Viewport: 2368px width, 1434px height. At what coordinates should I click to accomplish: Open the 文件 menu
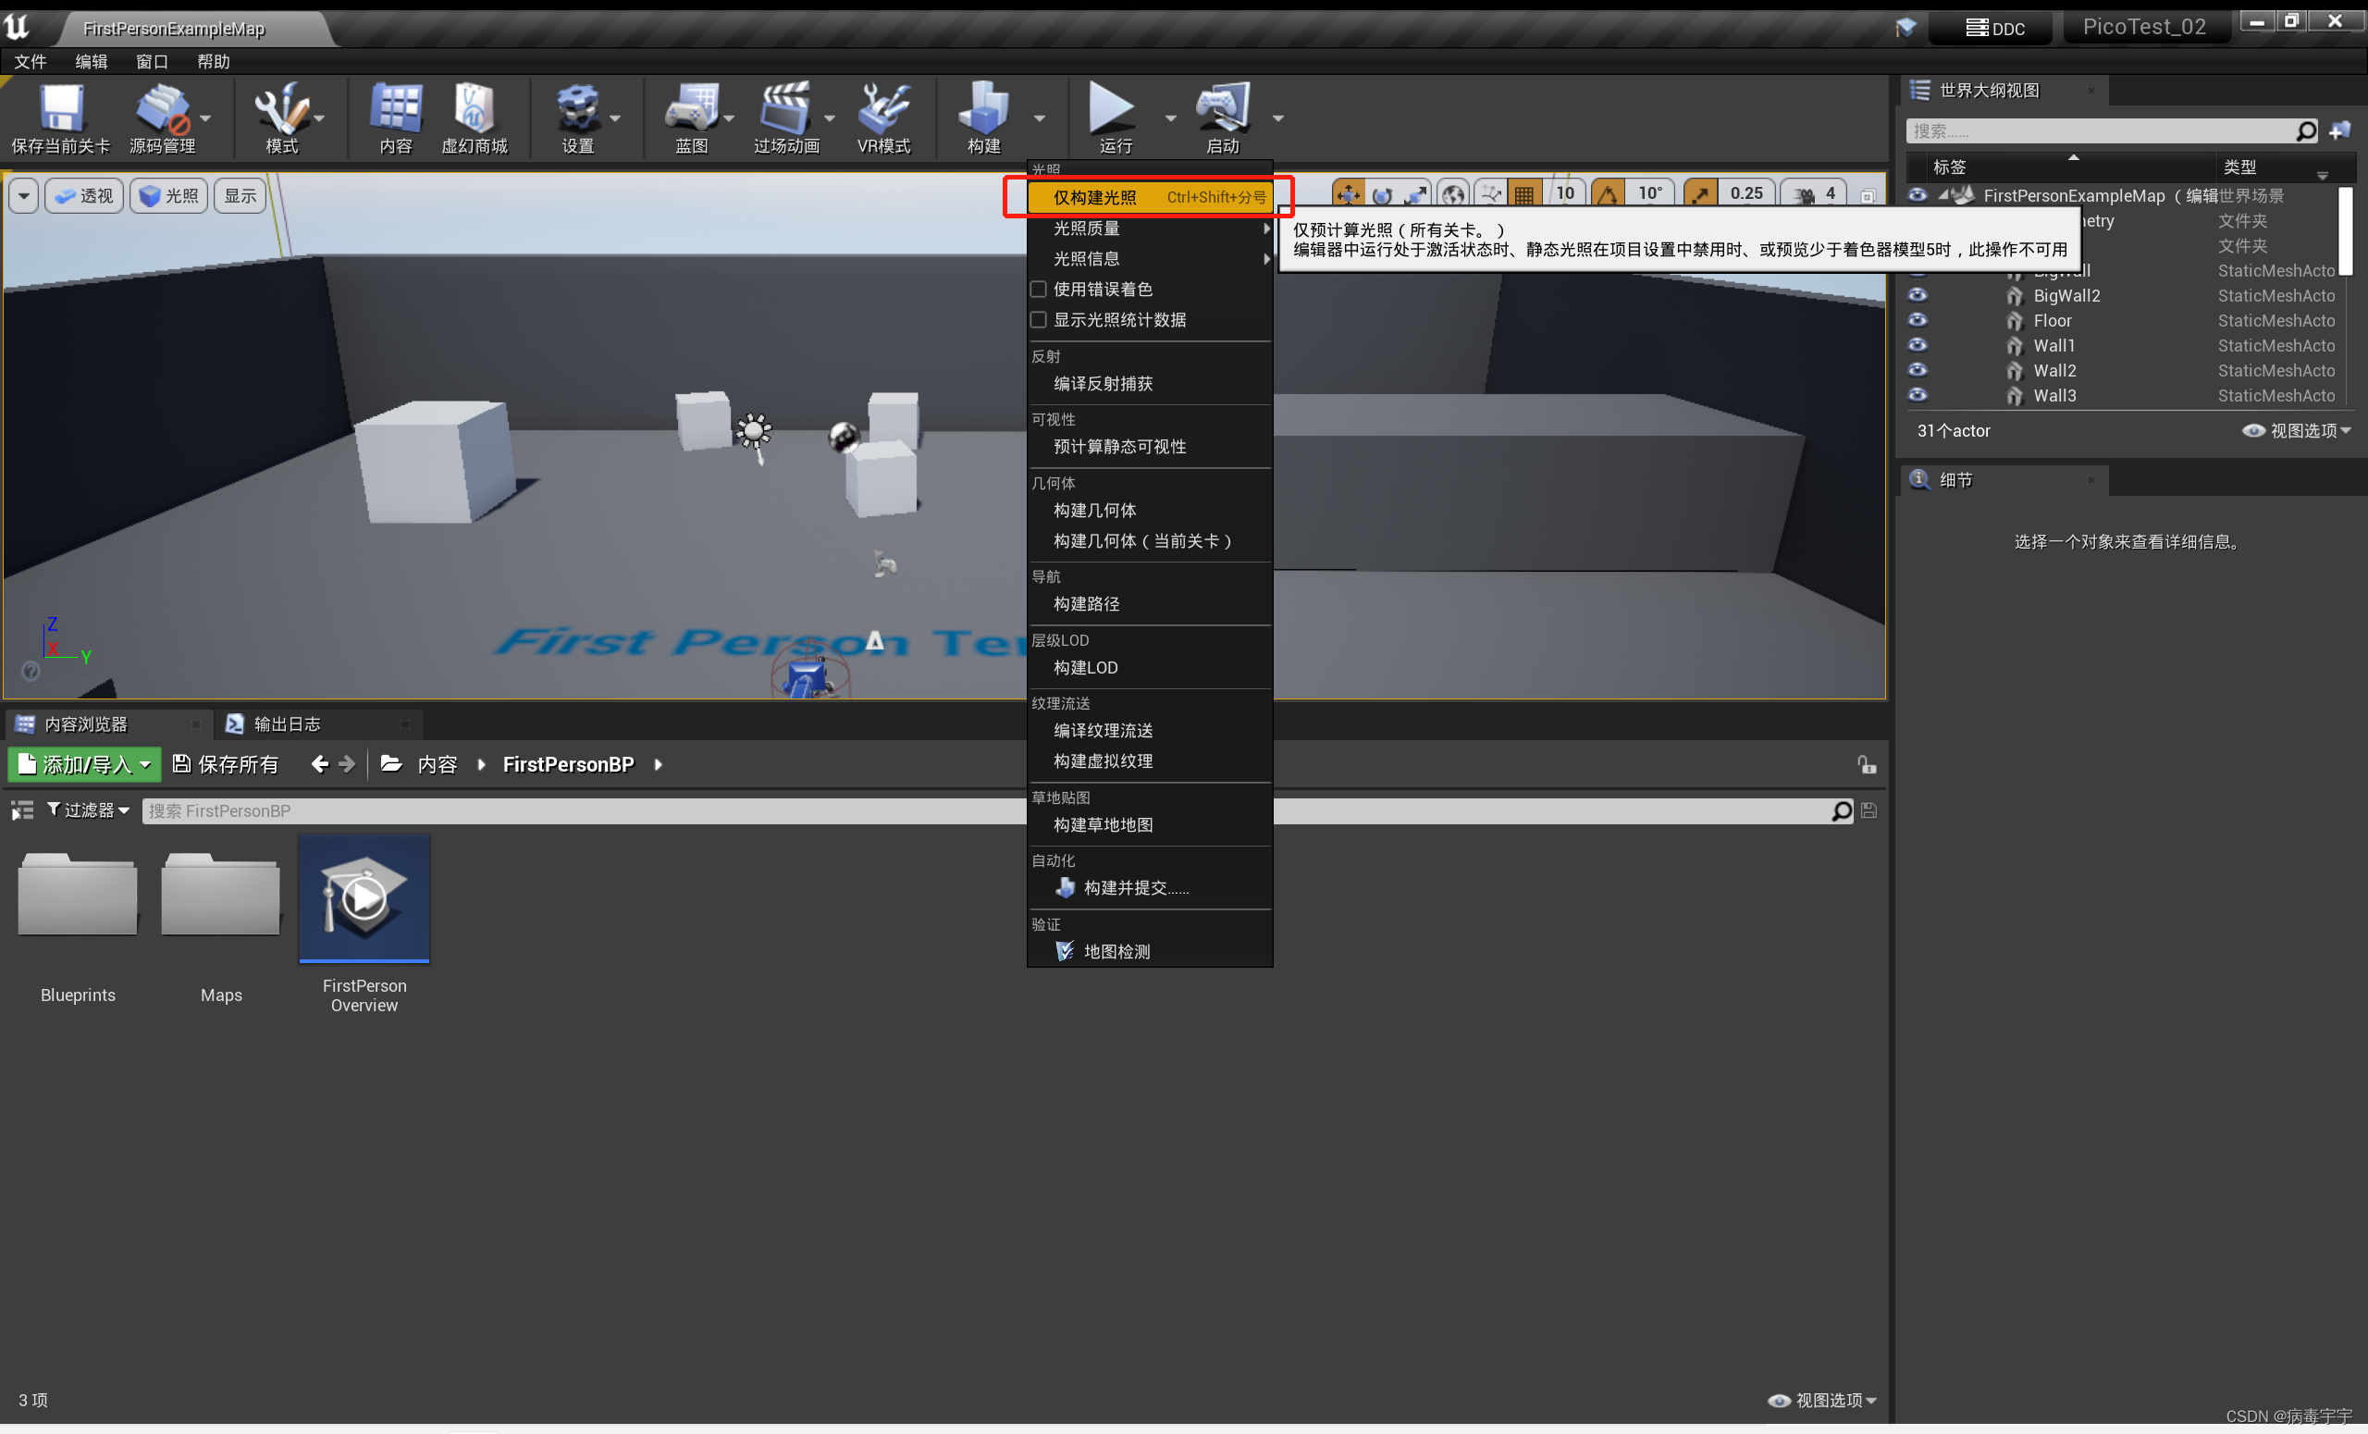30,60
